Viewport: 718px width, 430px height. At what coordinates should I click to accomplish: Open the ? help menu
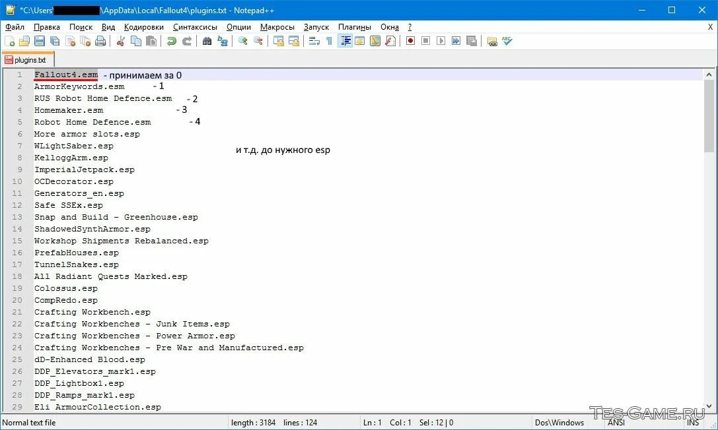point(410,27)
